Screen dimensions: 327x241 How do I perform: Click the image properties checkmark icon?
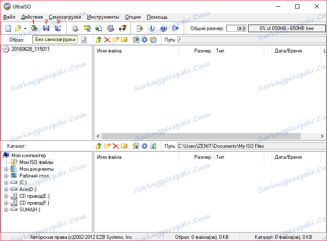84,40
